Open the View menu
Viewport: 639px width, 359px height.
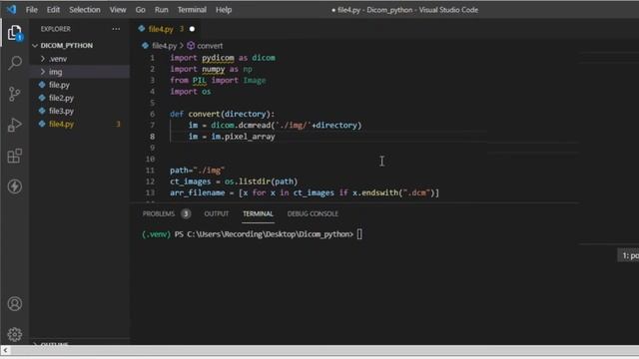(118, 9)
